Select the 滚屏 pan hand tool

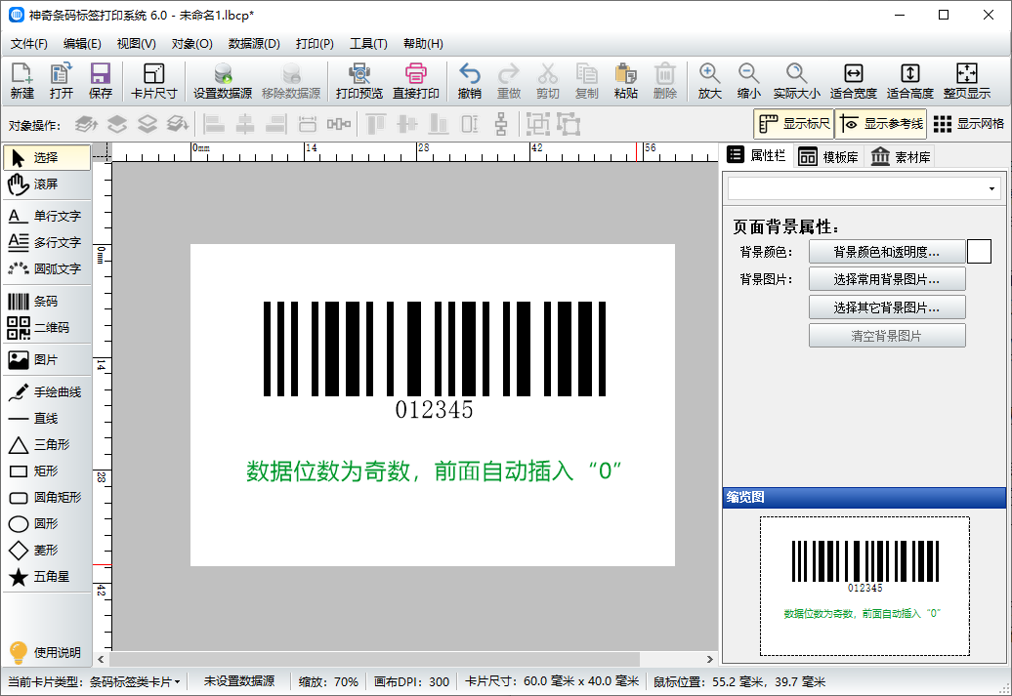coord(47,184)
